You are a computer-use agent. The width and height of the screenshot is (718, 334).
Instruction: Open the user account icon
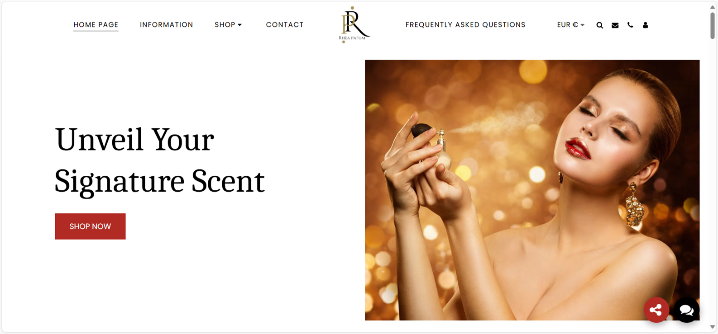click(x=645, y=25)
